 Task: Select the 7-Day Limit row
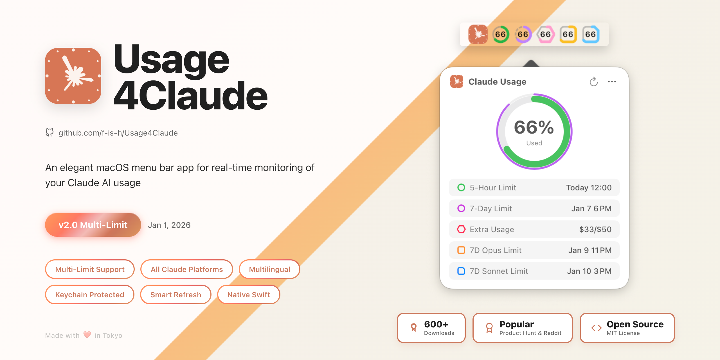534,208
